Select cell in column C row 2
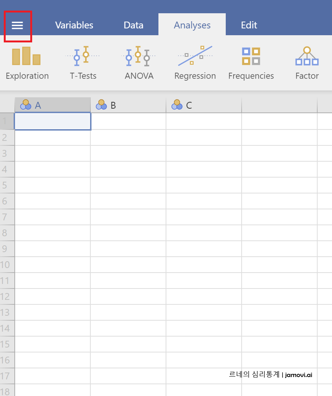Viewport: 332px width, 396px height. click(x=204, y=137)
